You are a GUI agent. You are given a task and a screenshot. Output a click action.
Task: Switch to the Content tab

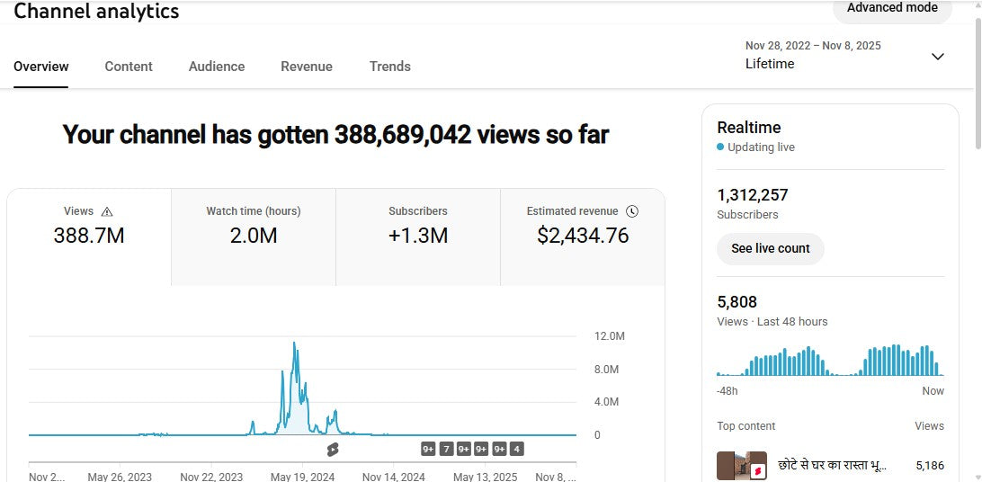point(129,67)
